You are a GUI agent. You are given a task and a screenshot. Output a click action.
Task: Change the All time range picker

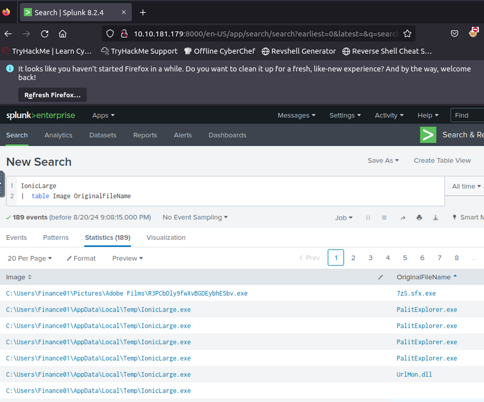click(466, 186)
